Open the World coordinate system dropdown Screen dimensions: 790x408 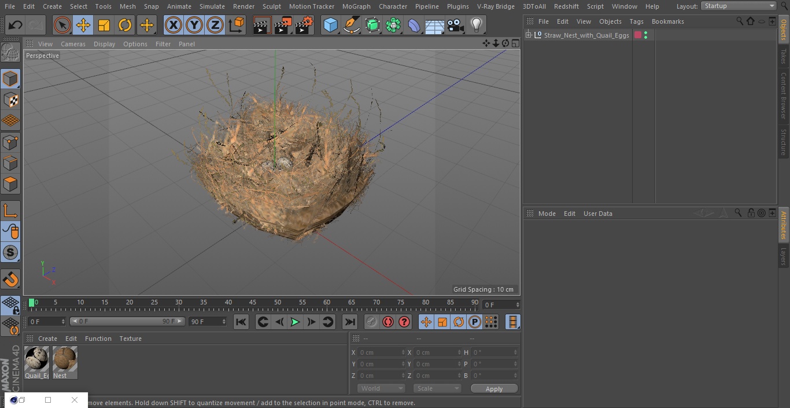point(381,388)
